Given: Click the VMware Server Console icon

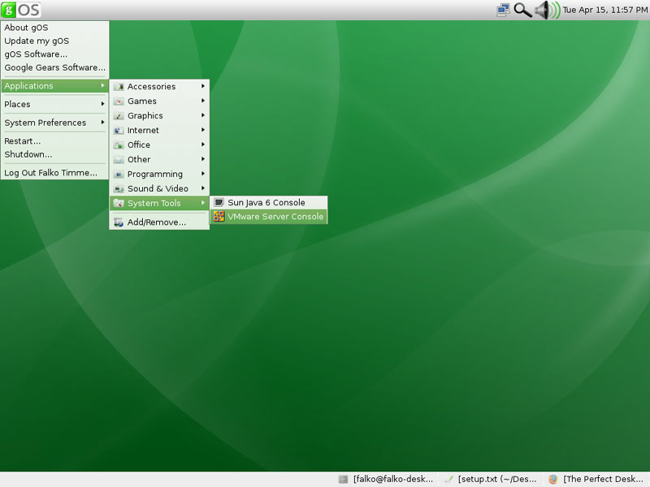Looking at the screenshot, I should click(x=219, y=217).
